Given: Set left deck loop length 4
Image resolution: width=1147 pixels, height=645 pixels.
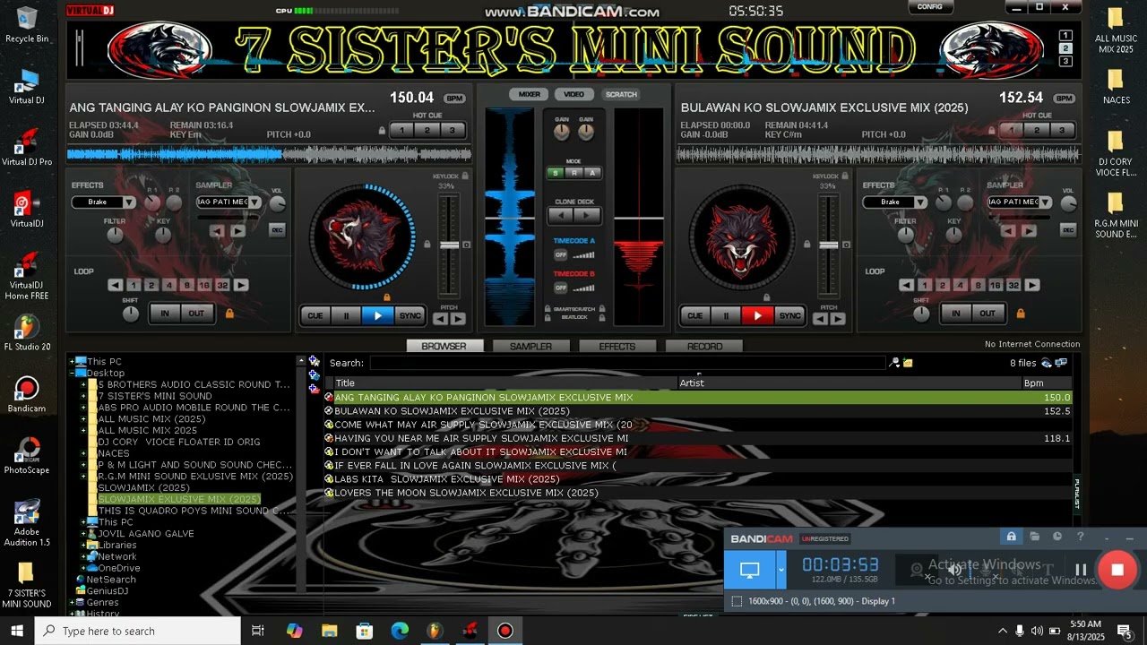Looking at the screenshot, I should pyautogui.click(x=169, y=285).
